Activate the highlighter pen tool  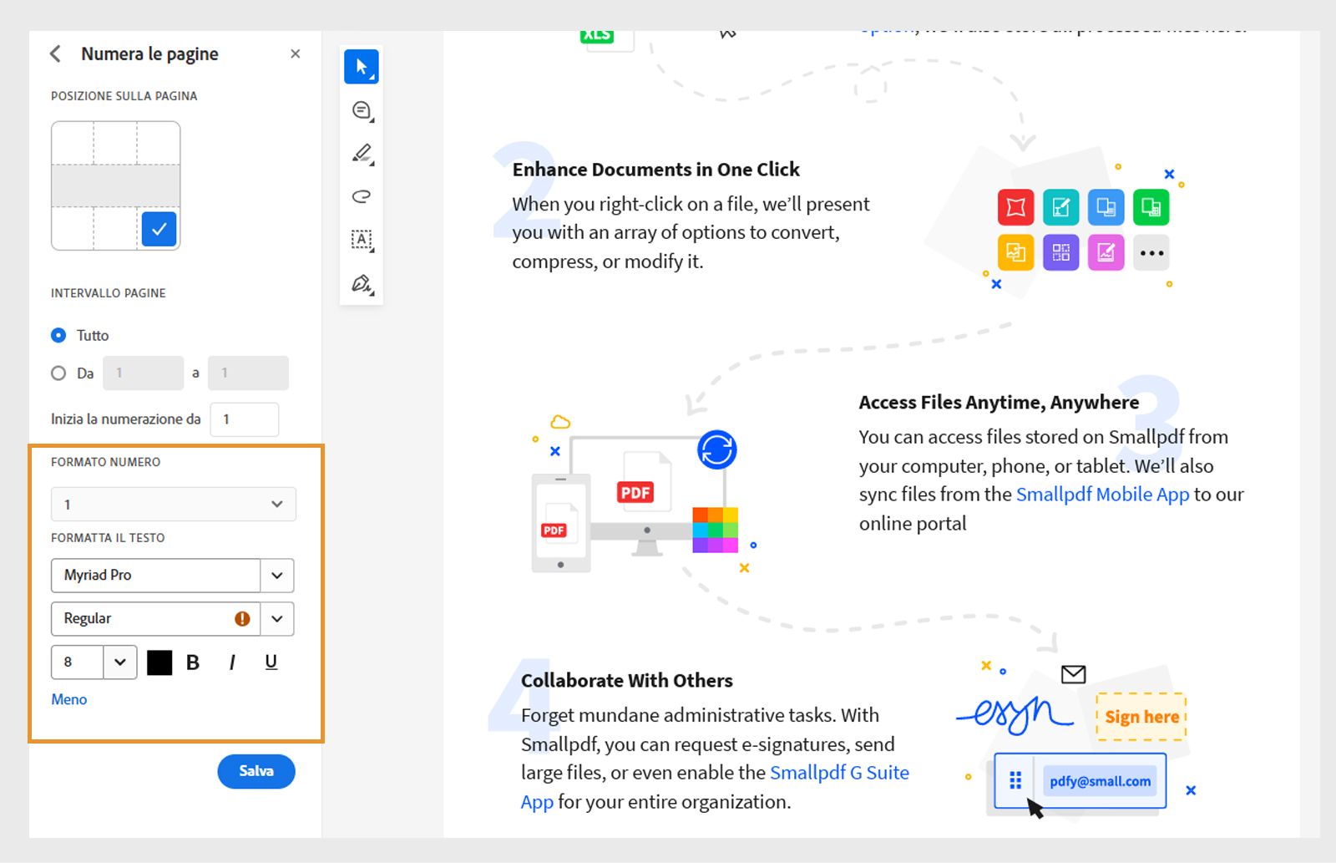tap(362, 154)
